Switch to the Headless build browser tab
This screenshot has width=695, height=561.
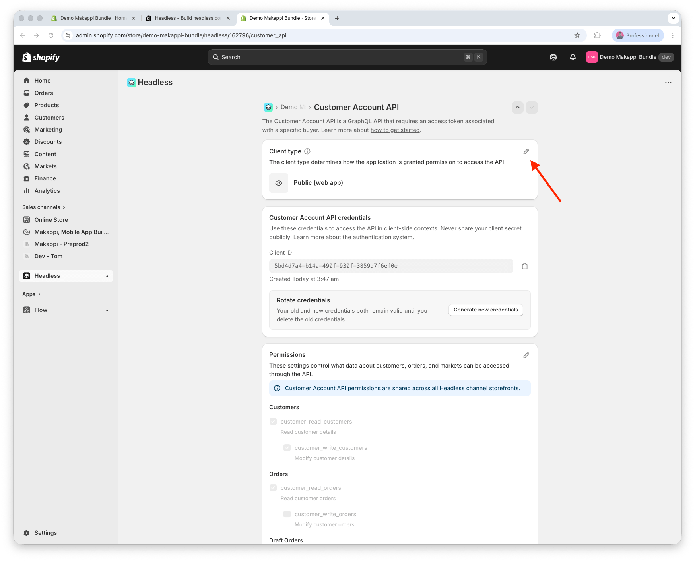187,18
